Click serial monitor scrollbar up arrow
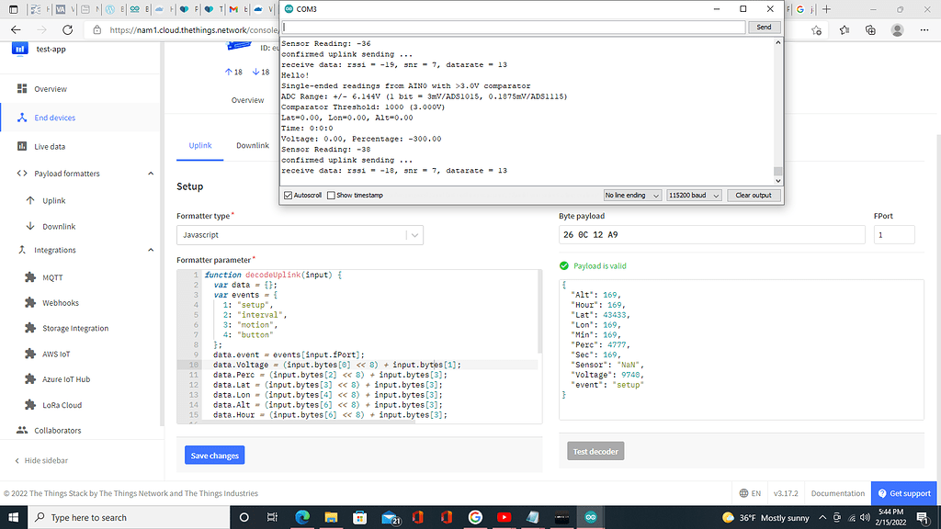Image resolution: width=941 pixels, height=529 pixels. (x=777, y=42)
